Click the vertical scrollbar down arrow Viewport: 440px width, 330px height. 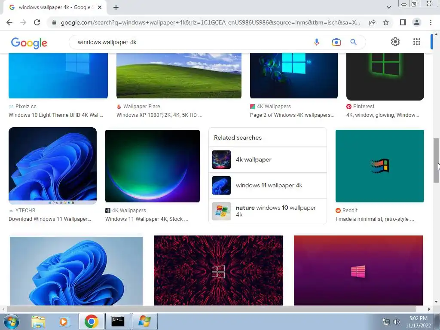[x=437, y=302]
